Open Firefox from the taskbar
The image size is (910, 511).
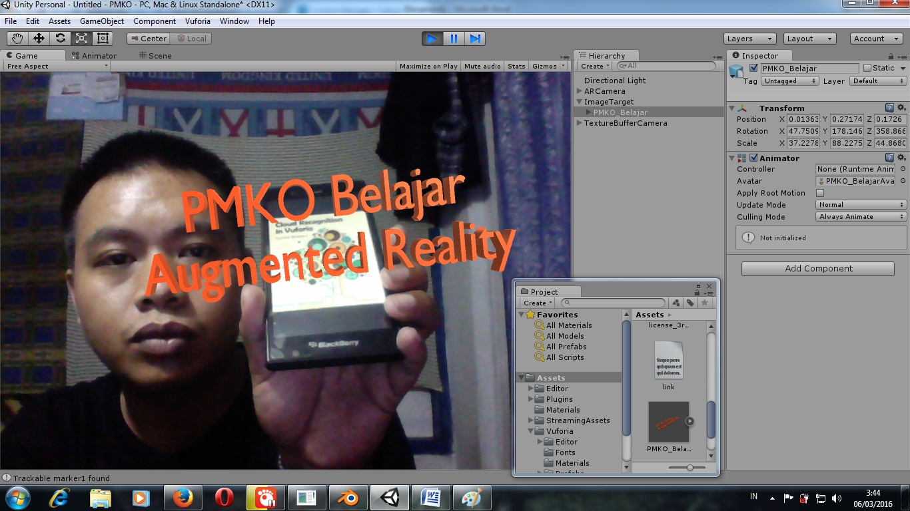(183, 498)
